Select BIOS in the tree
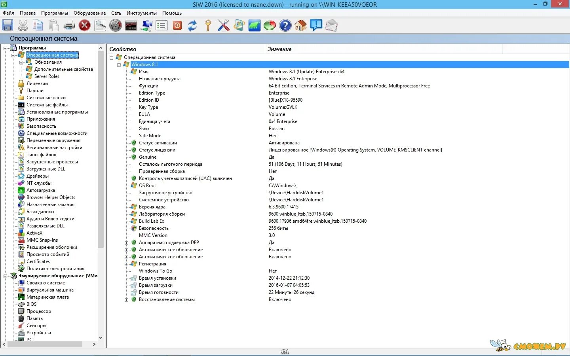The width and height of the screenshot is (570, 356). click(31, 304)
